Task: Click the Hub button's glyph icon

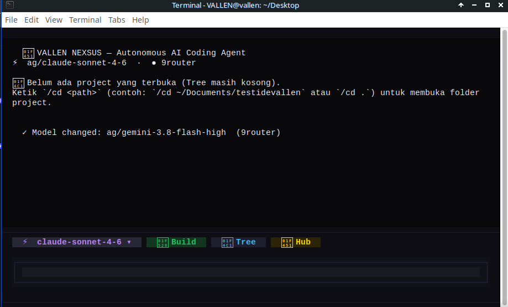Action: [287, 242]
